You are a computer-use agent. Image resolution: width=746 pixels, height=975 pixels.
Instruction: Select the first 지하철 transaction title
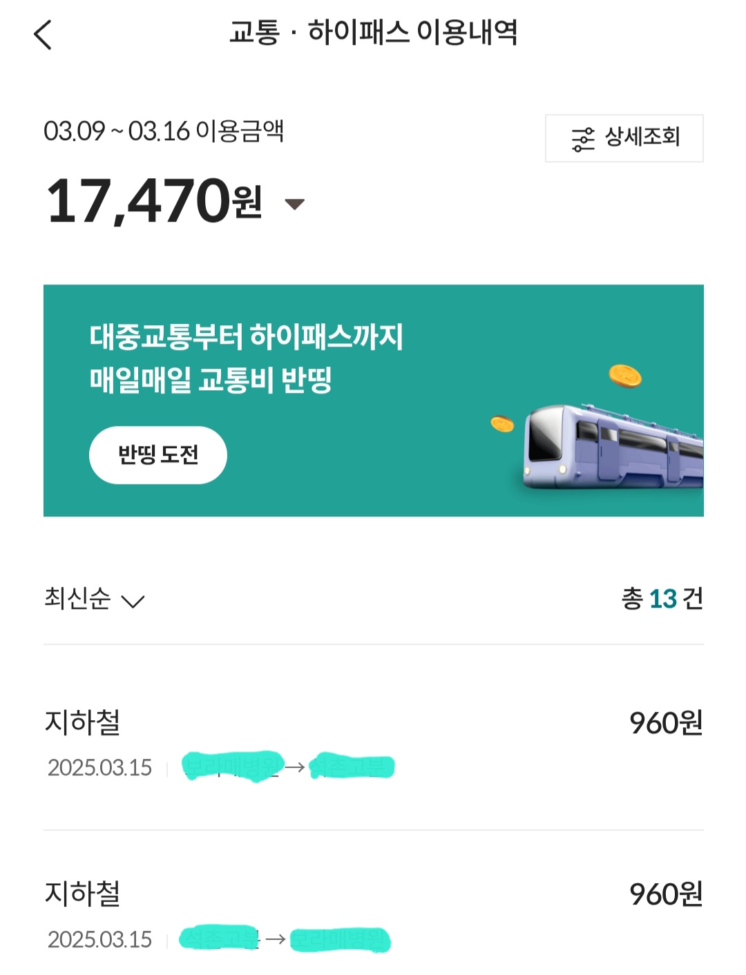(82, 722)
